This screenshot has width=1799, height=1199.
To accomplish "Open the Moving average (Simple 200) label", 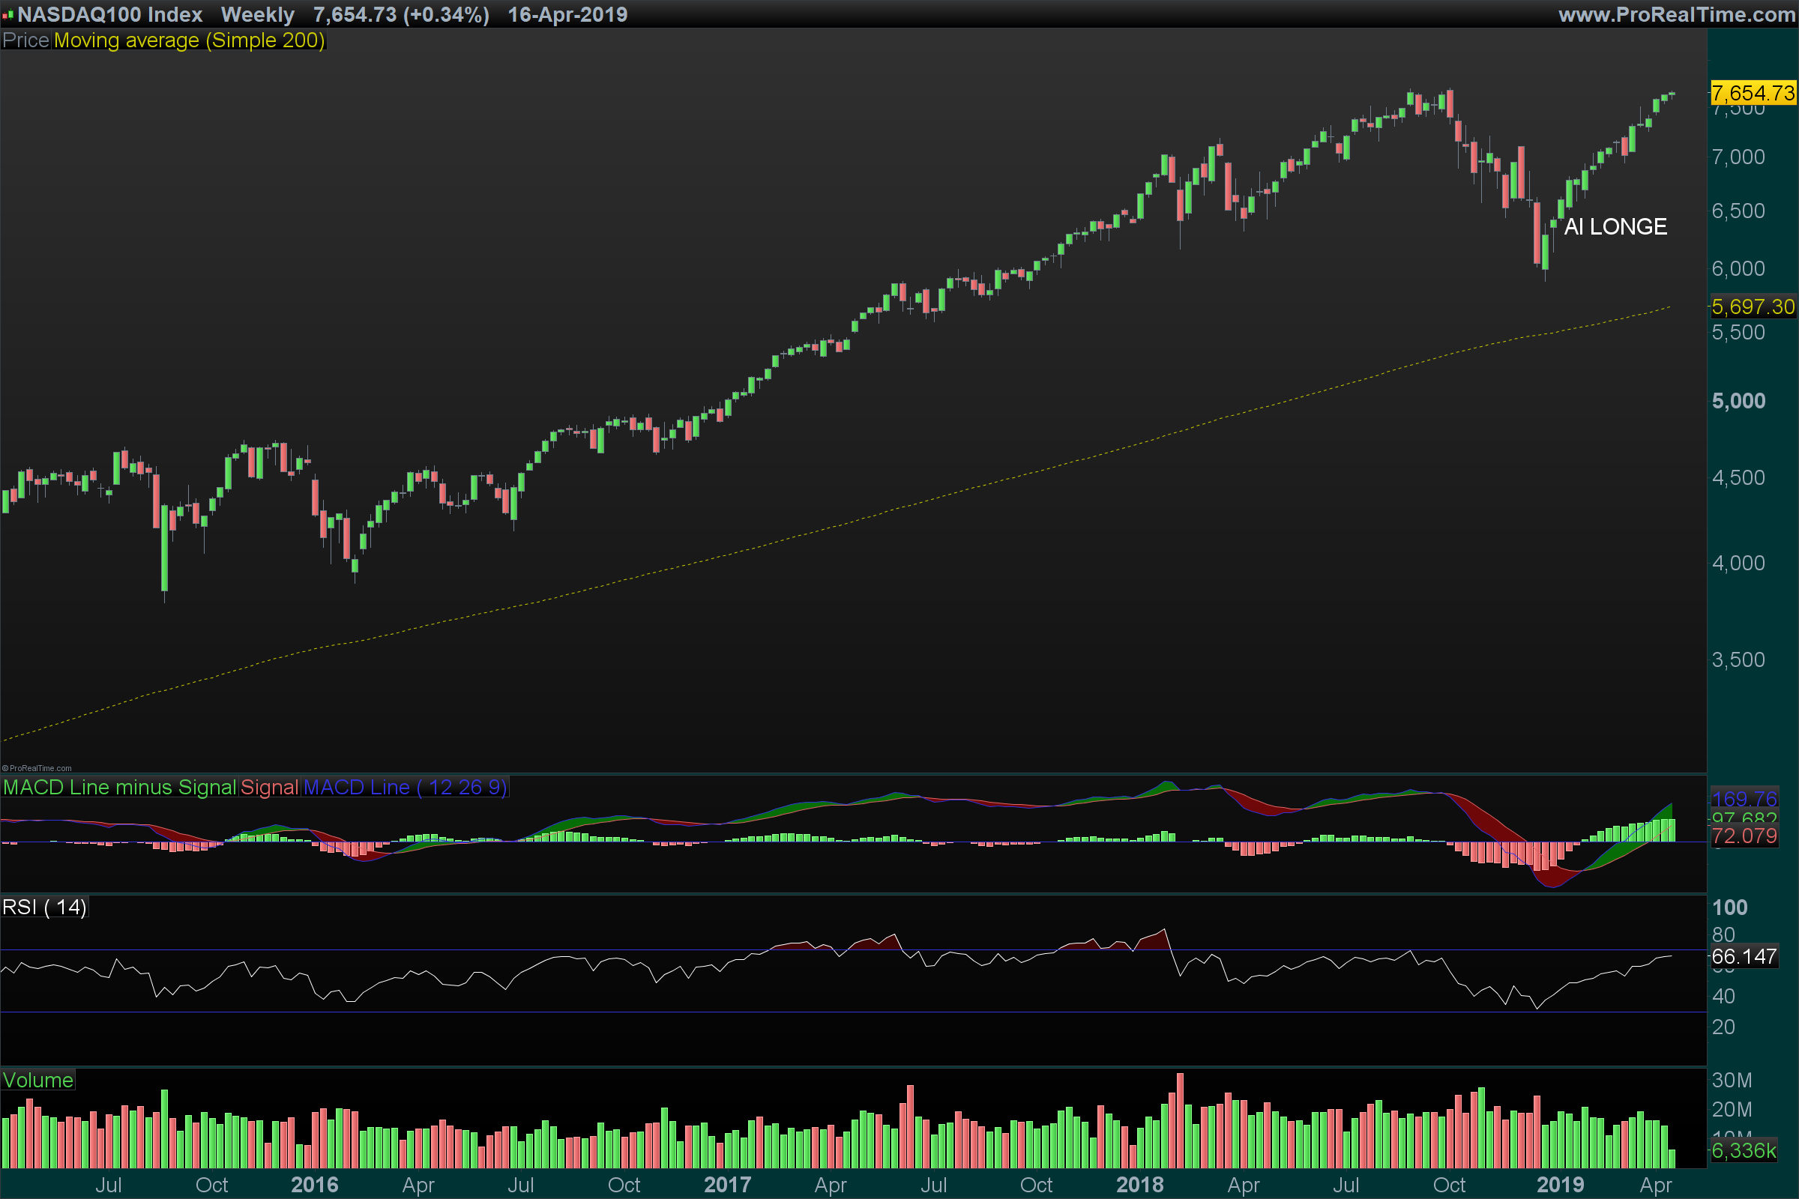I will (x=189, y=40).
